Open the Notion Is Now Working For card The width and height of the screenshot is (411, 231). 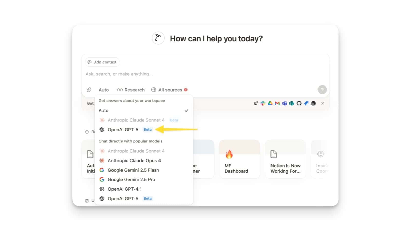click(x=285, y=159)
